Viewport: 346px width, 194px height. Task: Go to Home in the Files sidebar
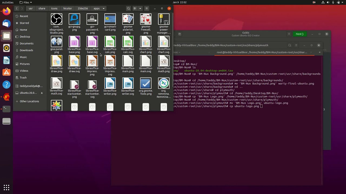tap(30, 30)
